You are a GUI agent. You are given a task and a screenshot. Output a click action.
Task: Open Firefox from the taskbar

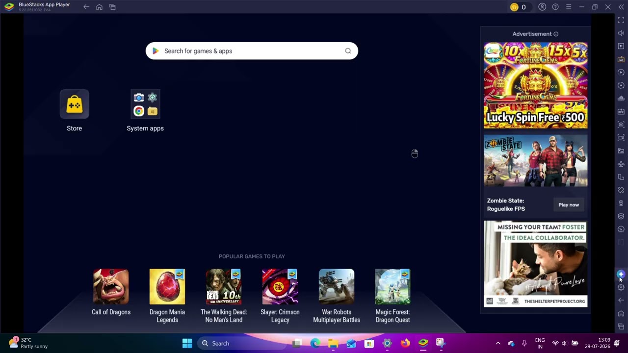click(405, 343)
